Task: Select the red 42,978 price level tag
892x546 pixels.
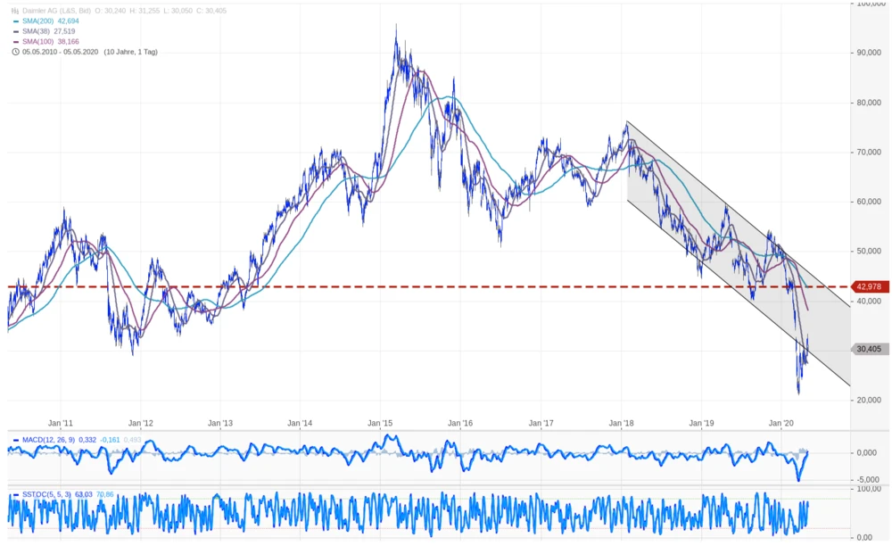Action: click(x=869, y=286)
